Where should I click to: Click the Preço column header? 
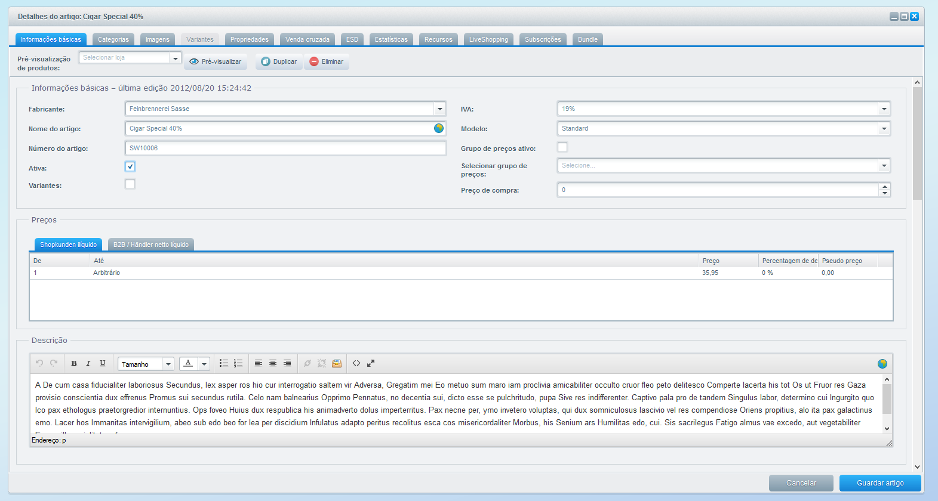[x=728, y=261]
